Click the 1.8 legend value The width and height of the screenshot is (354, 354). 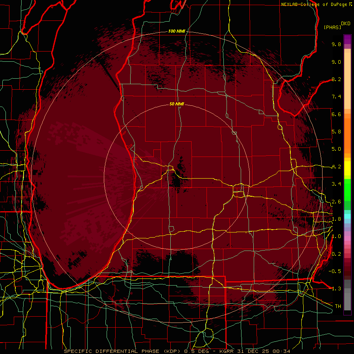tap(336, 219)
